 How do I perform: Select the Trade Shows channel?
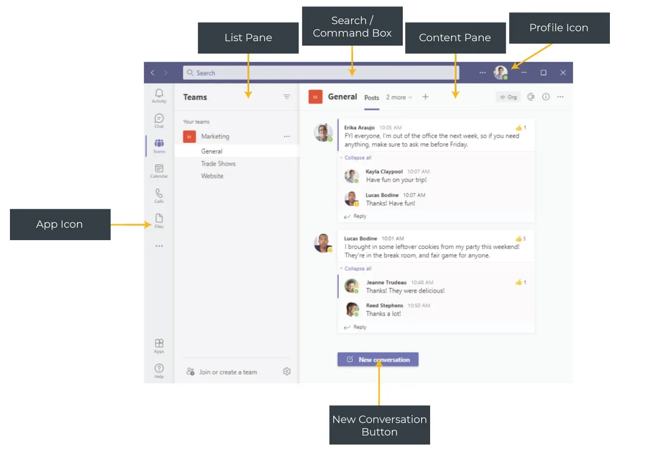click(x=218, y=164)
